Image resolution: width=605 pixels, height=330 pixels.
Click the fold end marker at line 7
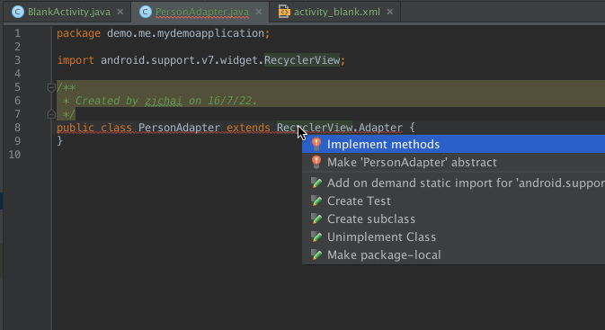tap(51, 114)
